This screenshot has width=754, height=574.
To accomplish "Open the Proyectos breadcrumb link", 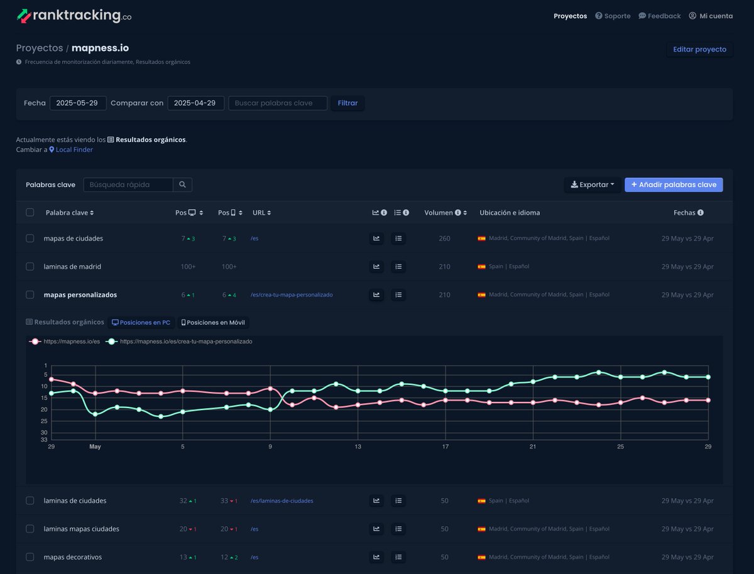I will click(x=40, y=48).
